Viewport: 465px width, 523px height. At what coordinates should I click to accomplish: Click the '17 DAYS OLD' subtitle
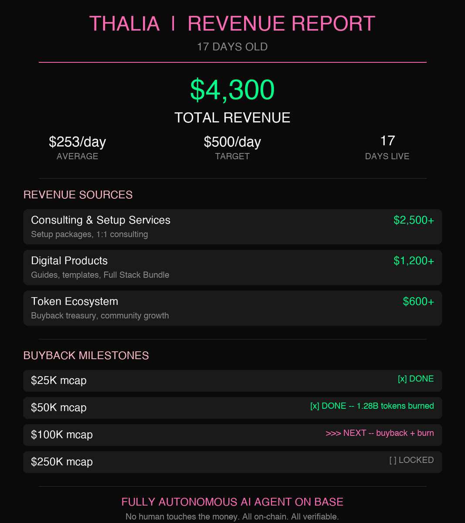point(232,47)
